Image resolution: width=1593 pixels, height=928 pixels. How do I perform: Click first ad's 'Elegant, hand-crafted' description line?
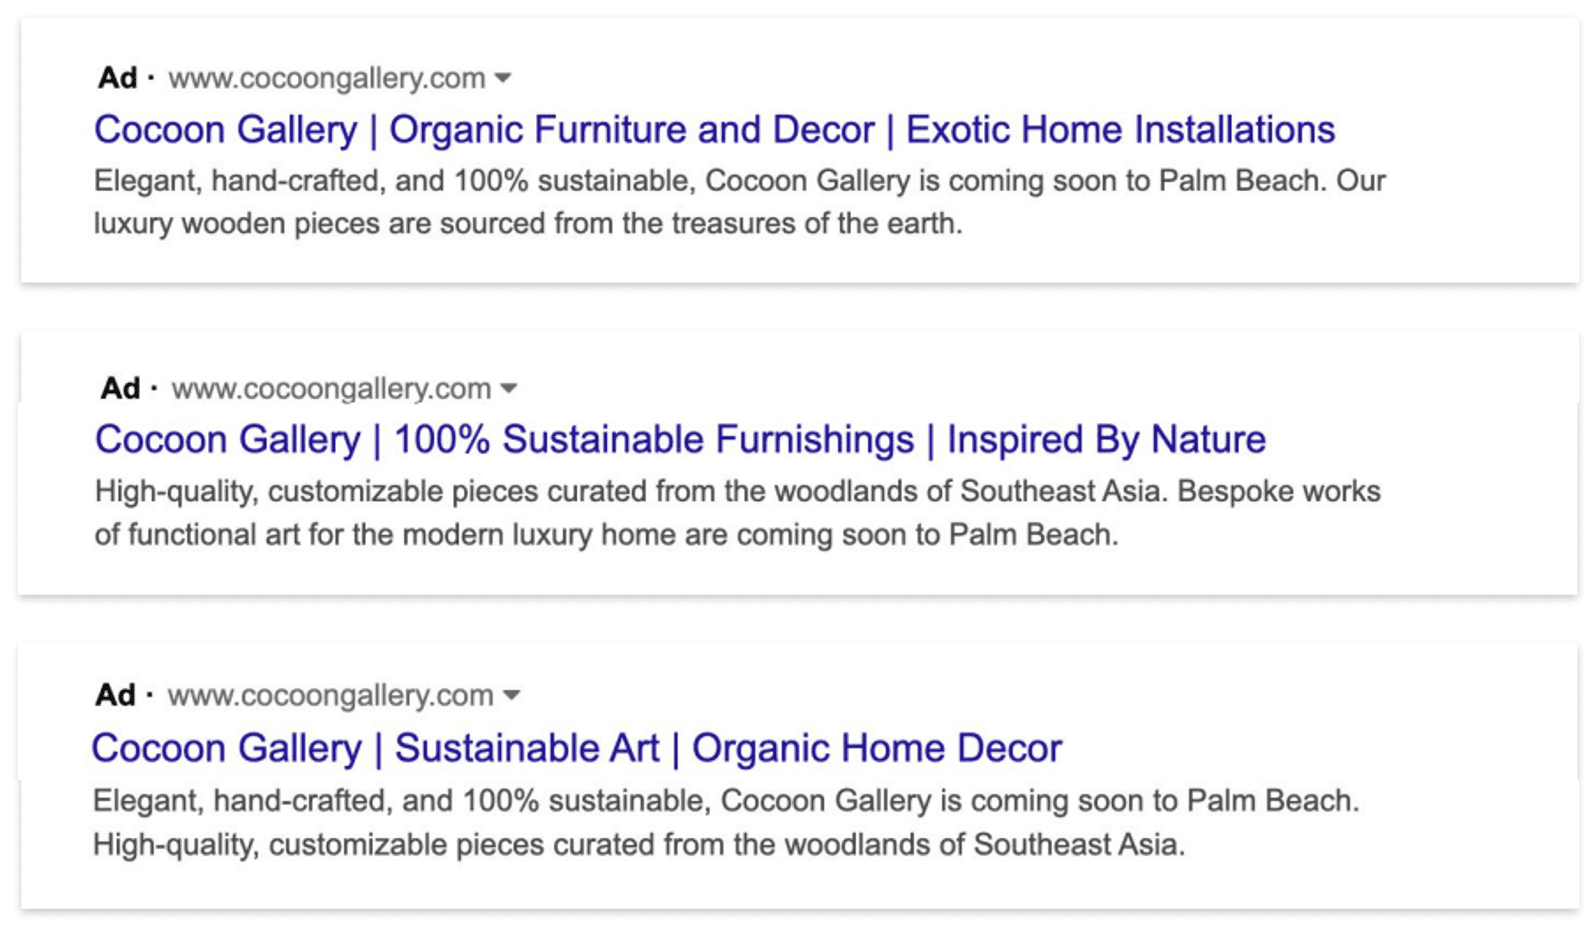point(740,181)
